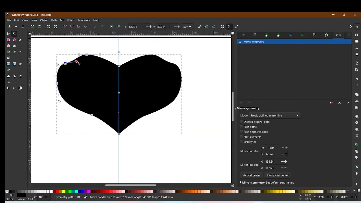The width and height of the screenshot is (361, 203).
Task: Choose the Star polygon tool
Action: click(20, 40)
